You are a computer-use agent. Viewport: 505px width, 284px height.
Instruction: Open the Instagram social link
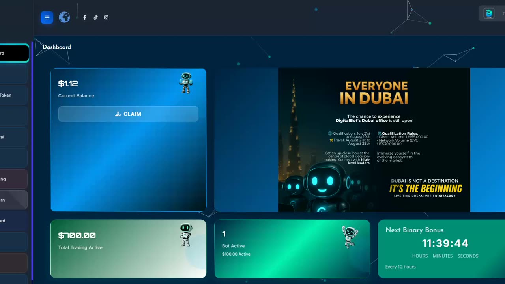point(106,17)
